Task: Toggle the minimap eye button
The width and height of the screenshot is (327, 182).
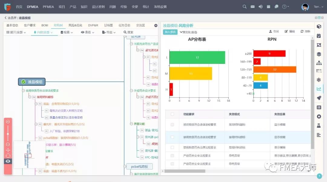Action: 8,161
